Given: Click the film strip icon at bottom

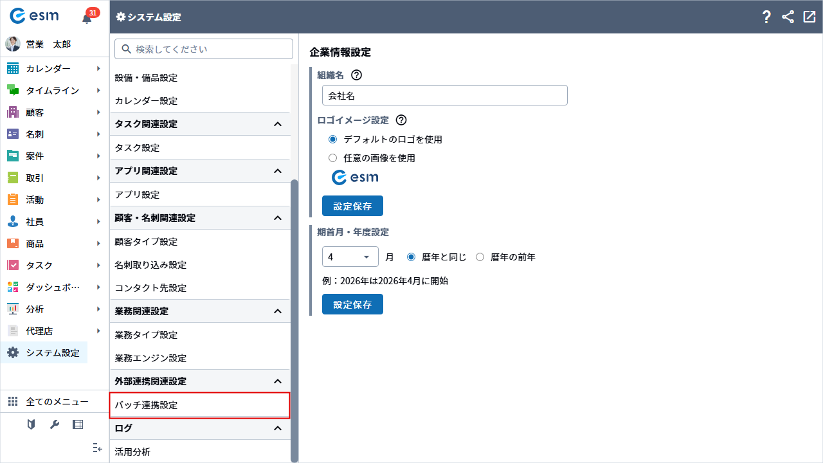Looking at the screenshot, I should click(x=78, y=424).
